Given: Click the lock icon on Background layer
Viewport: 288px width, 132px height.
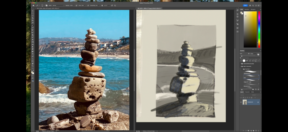Looking at the screenshot, I should [x=258, y=102].
